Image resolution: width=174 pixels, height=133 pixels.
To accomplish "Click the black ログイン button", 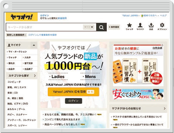I will click(73, 101).
